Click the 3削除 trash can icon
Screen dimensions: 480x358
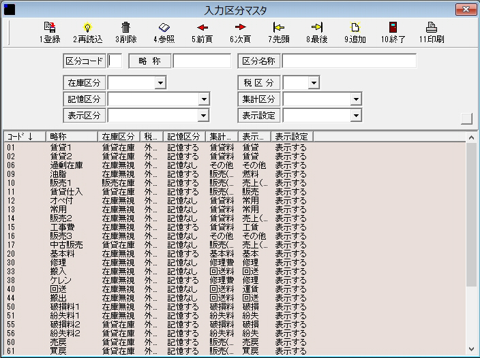point(125,28)
